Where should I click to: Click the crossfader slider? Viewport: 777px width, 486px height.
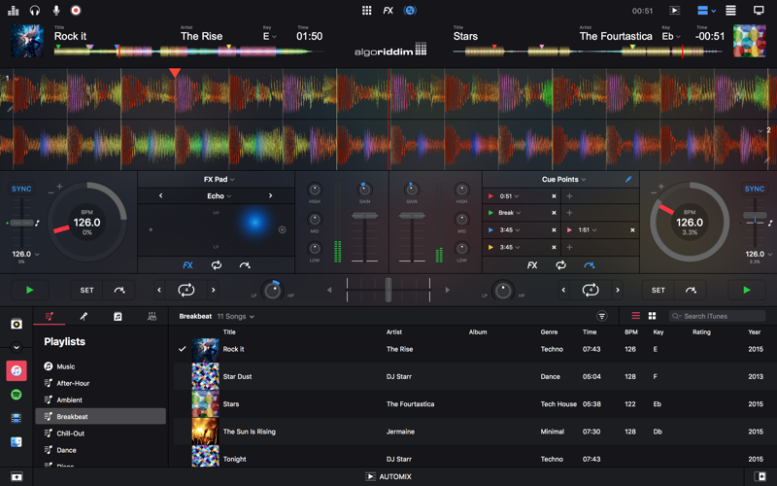click(388, 289)
